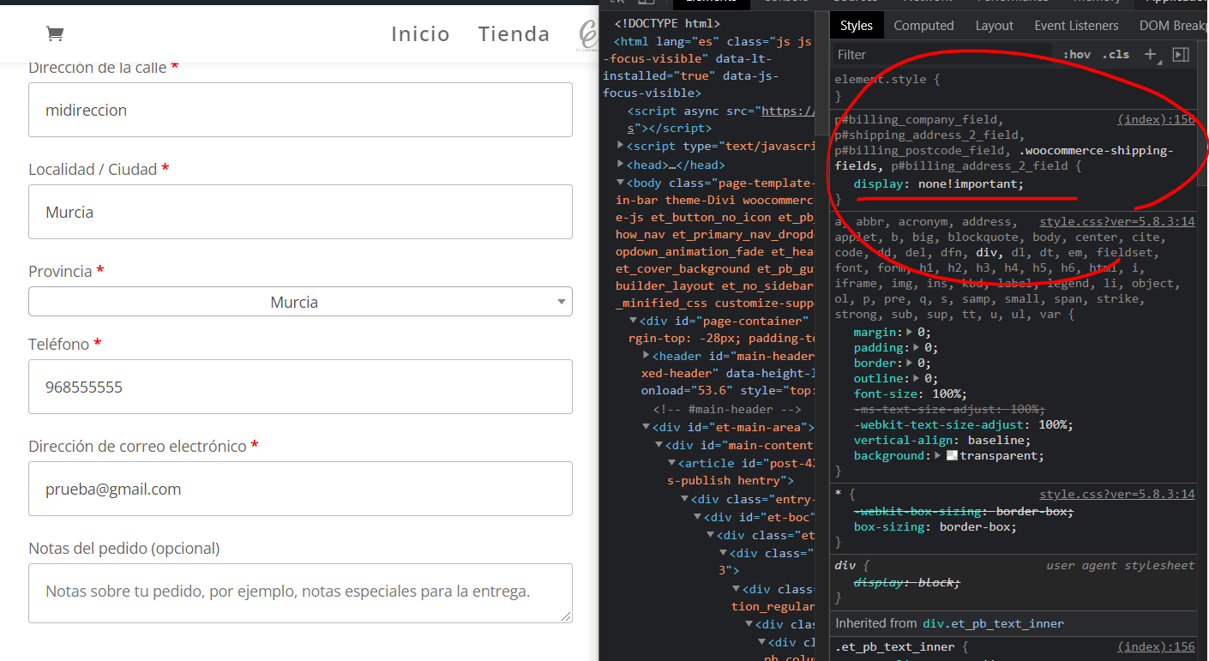This screenshot has width=1209, height=661.
Task: Click the 'element.style {' rule block
Action: click(x=887, y=79)
